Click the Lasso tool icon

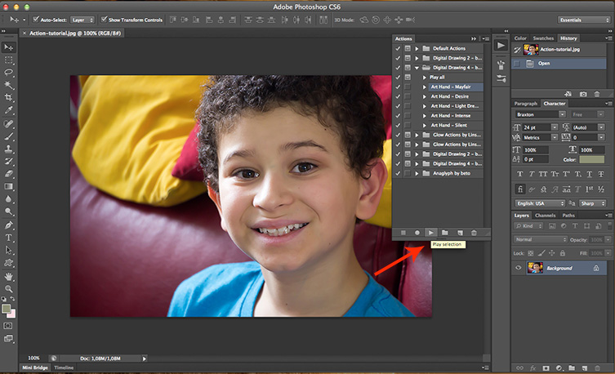coord(9,72)
